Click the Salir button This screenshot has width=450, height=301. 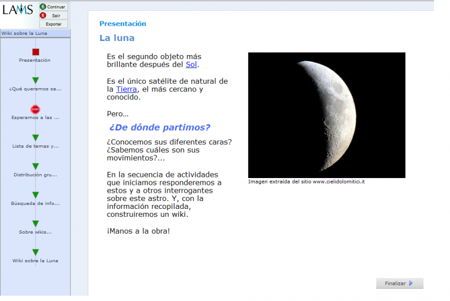pyautogui.click(x=53, y=16)
